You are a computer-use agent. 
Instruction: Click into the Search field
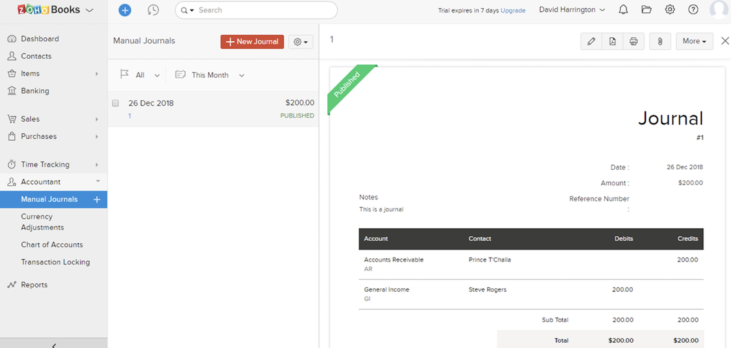coord(264,10)
